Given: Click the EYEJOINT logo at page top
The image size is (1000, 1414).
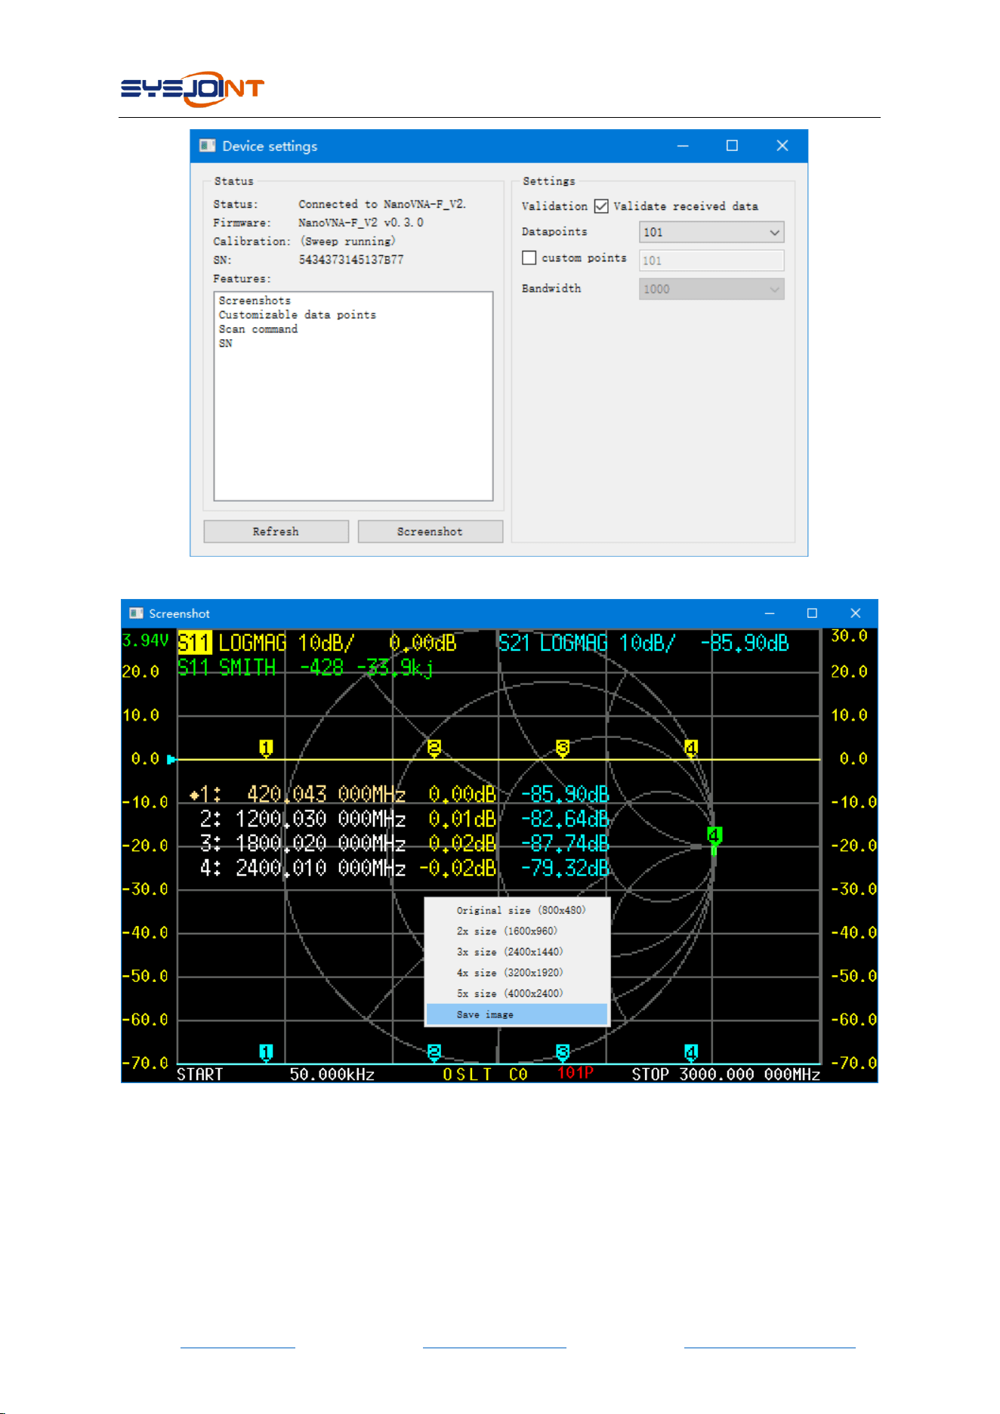Looking at the screenshot, I should 192,89.
